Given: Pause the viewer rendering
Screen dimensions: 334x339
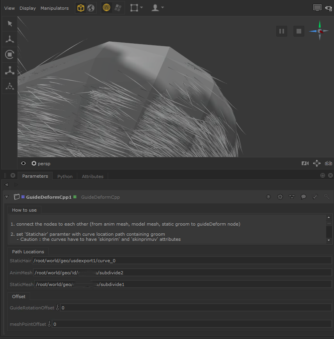Looking at the screenshot, I should click(x=281, y=31).
